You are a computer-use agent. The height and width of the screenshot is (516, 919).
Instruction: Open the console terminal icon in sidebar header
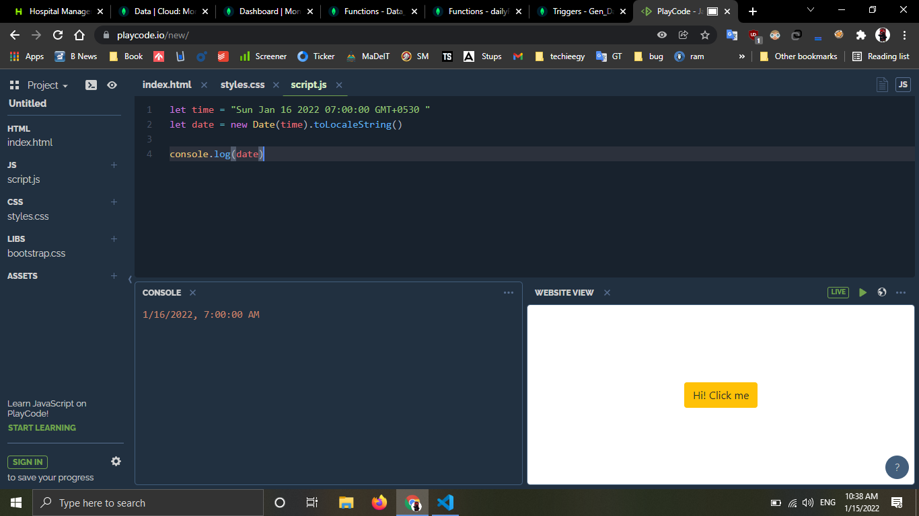(91, 85)
